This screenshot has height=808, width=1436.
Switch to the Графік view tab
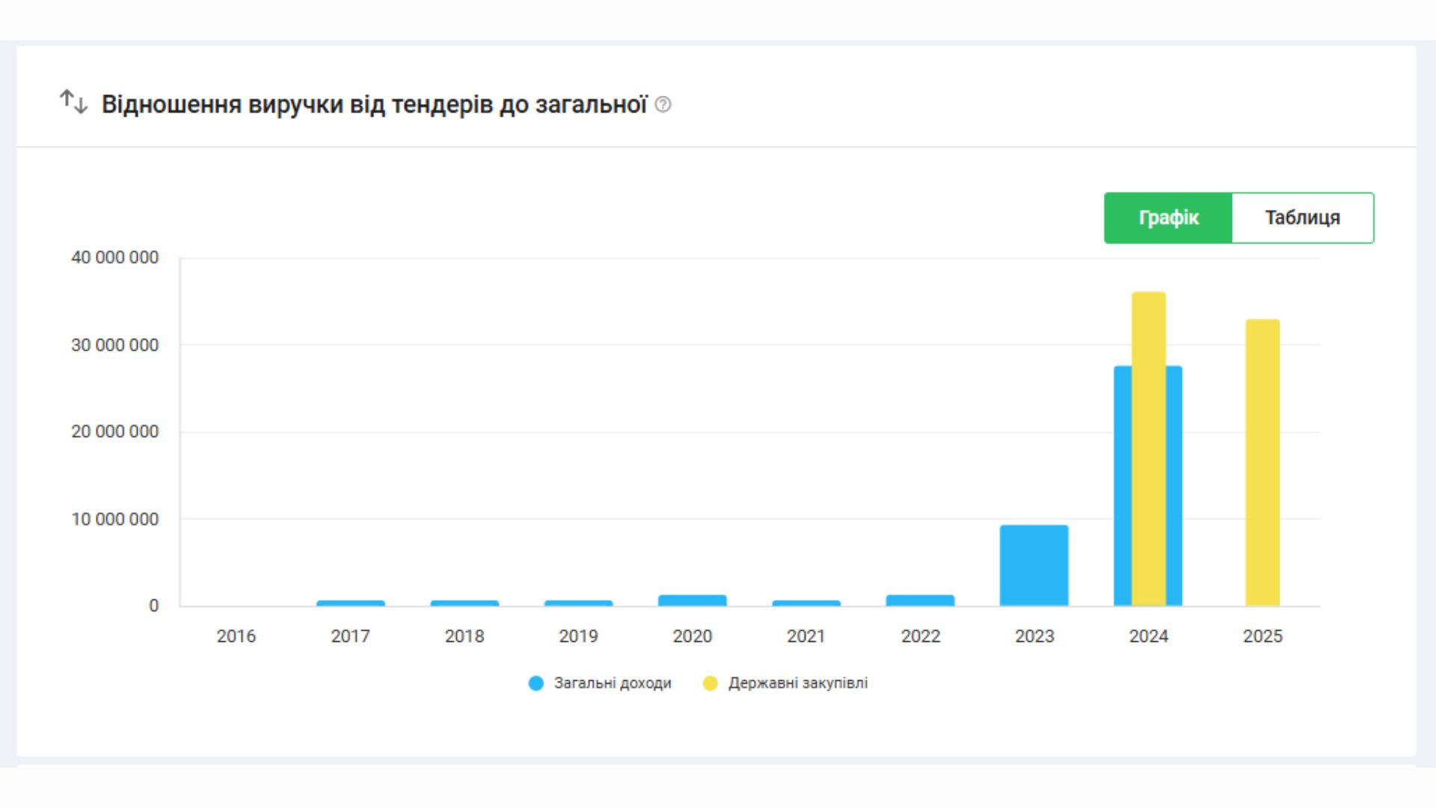coord(1167,218)
